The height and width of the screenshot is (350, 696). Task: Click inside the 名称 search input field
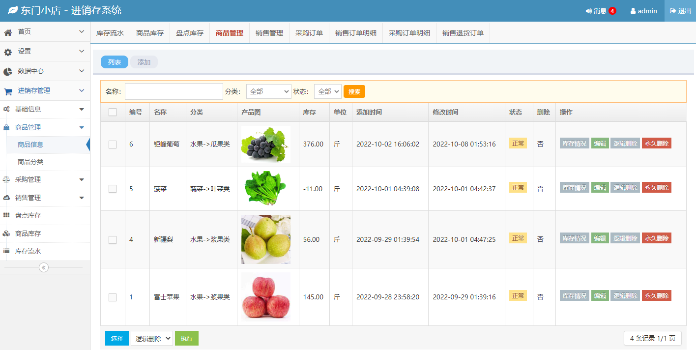point(174,91)
